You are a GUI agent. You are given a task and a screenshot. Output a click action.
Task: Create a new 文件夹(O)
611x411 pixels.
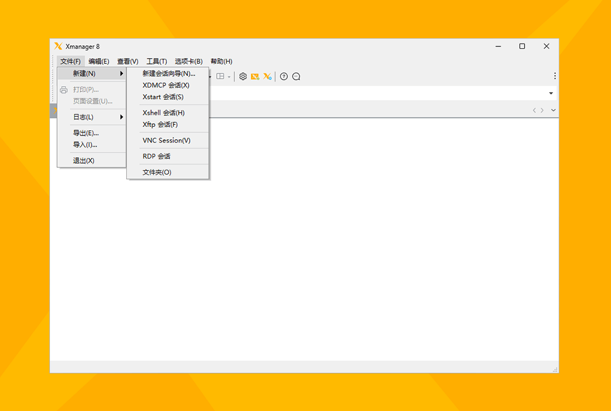point(168,172)
